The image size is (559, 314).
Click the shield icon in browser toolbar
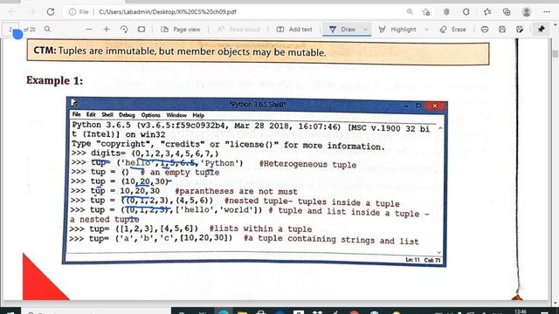(446, 11)
